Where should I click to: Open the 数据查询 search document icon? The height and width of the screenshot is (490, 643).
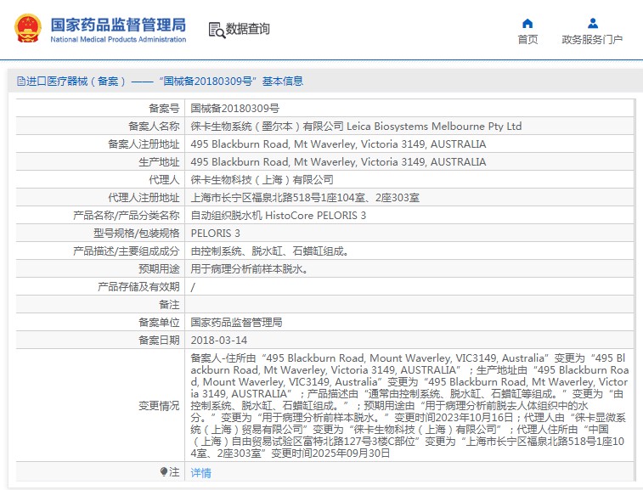[x=217, y=31]
